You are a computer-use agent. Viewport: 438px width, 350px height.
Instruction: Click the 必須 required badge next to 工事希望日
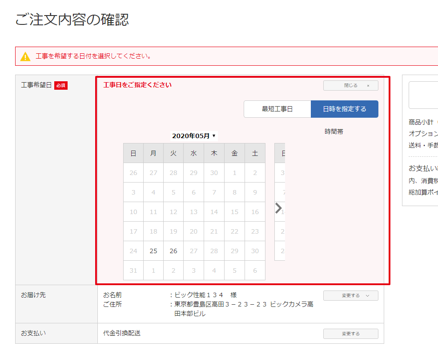tap(61, 85)
